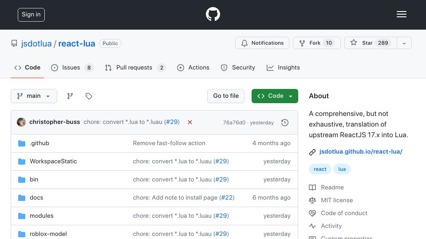Click the folder icon of .github row
426x239 pixels.
click(x=22, y=143)
